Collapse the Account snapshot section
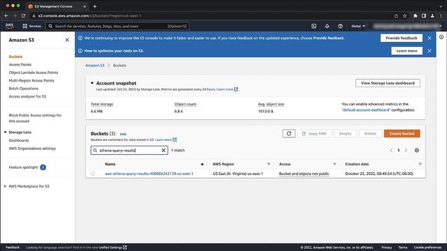 coord(92,83)
